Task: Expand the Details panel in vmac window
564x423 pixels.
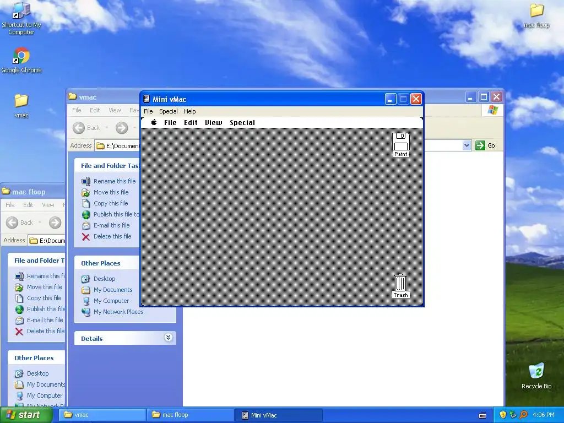Action: 168,338
